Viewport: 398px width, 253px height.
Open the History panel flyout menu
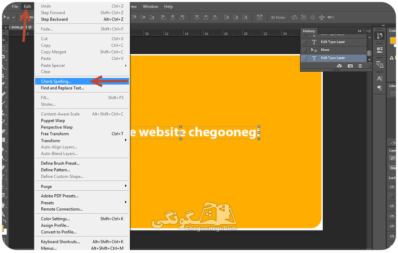(x=368, y=31)
